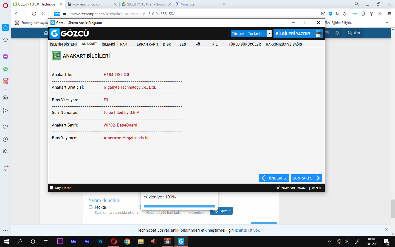The image size is (395, 247).
Task: Reload the current Technopat page
Action: point(34,14)
